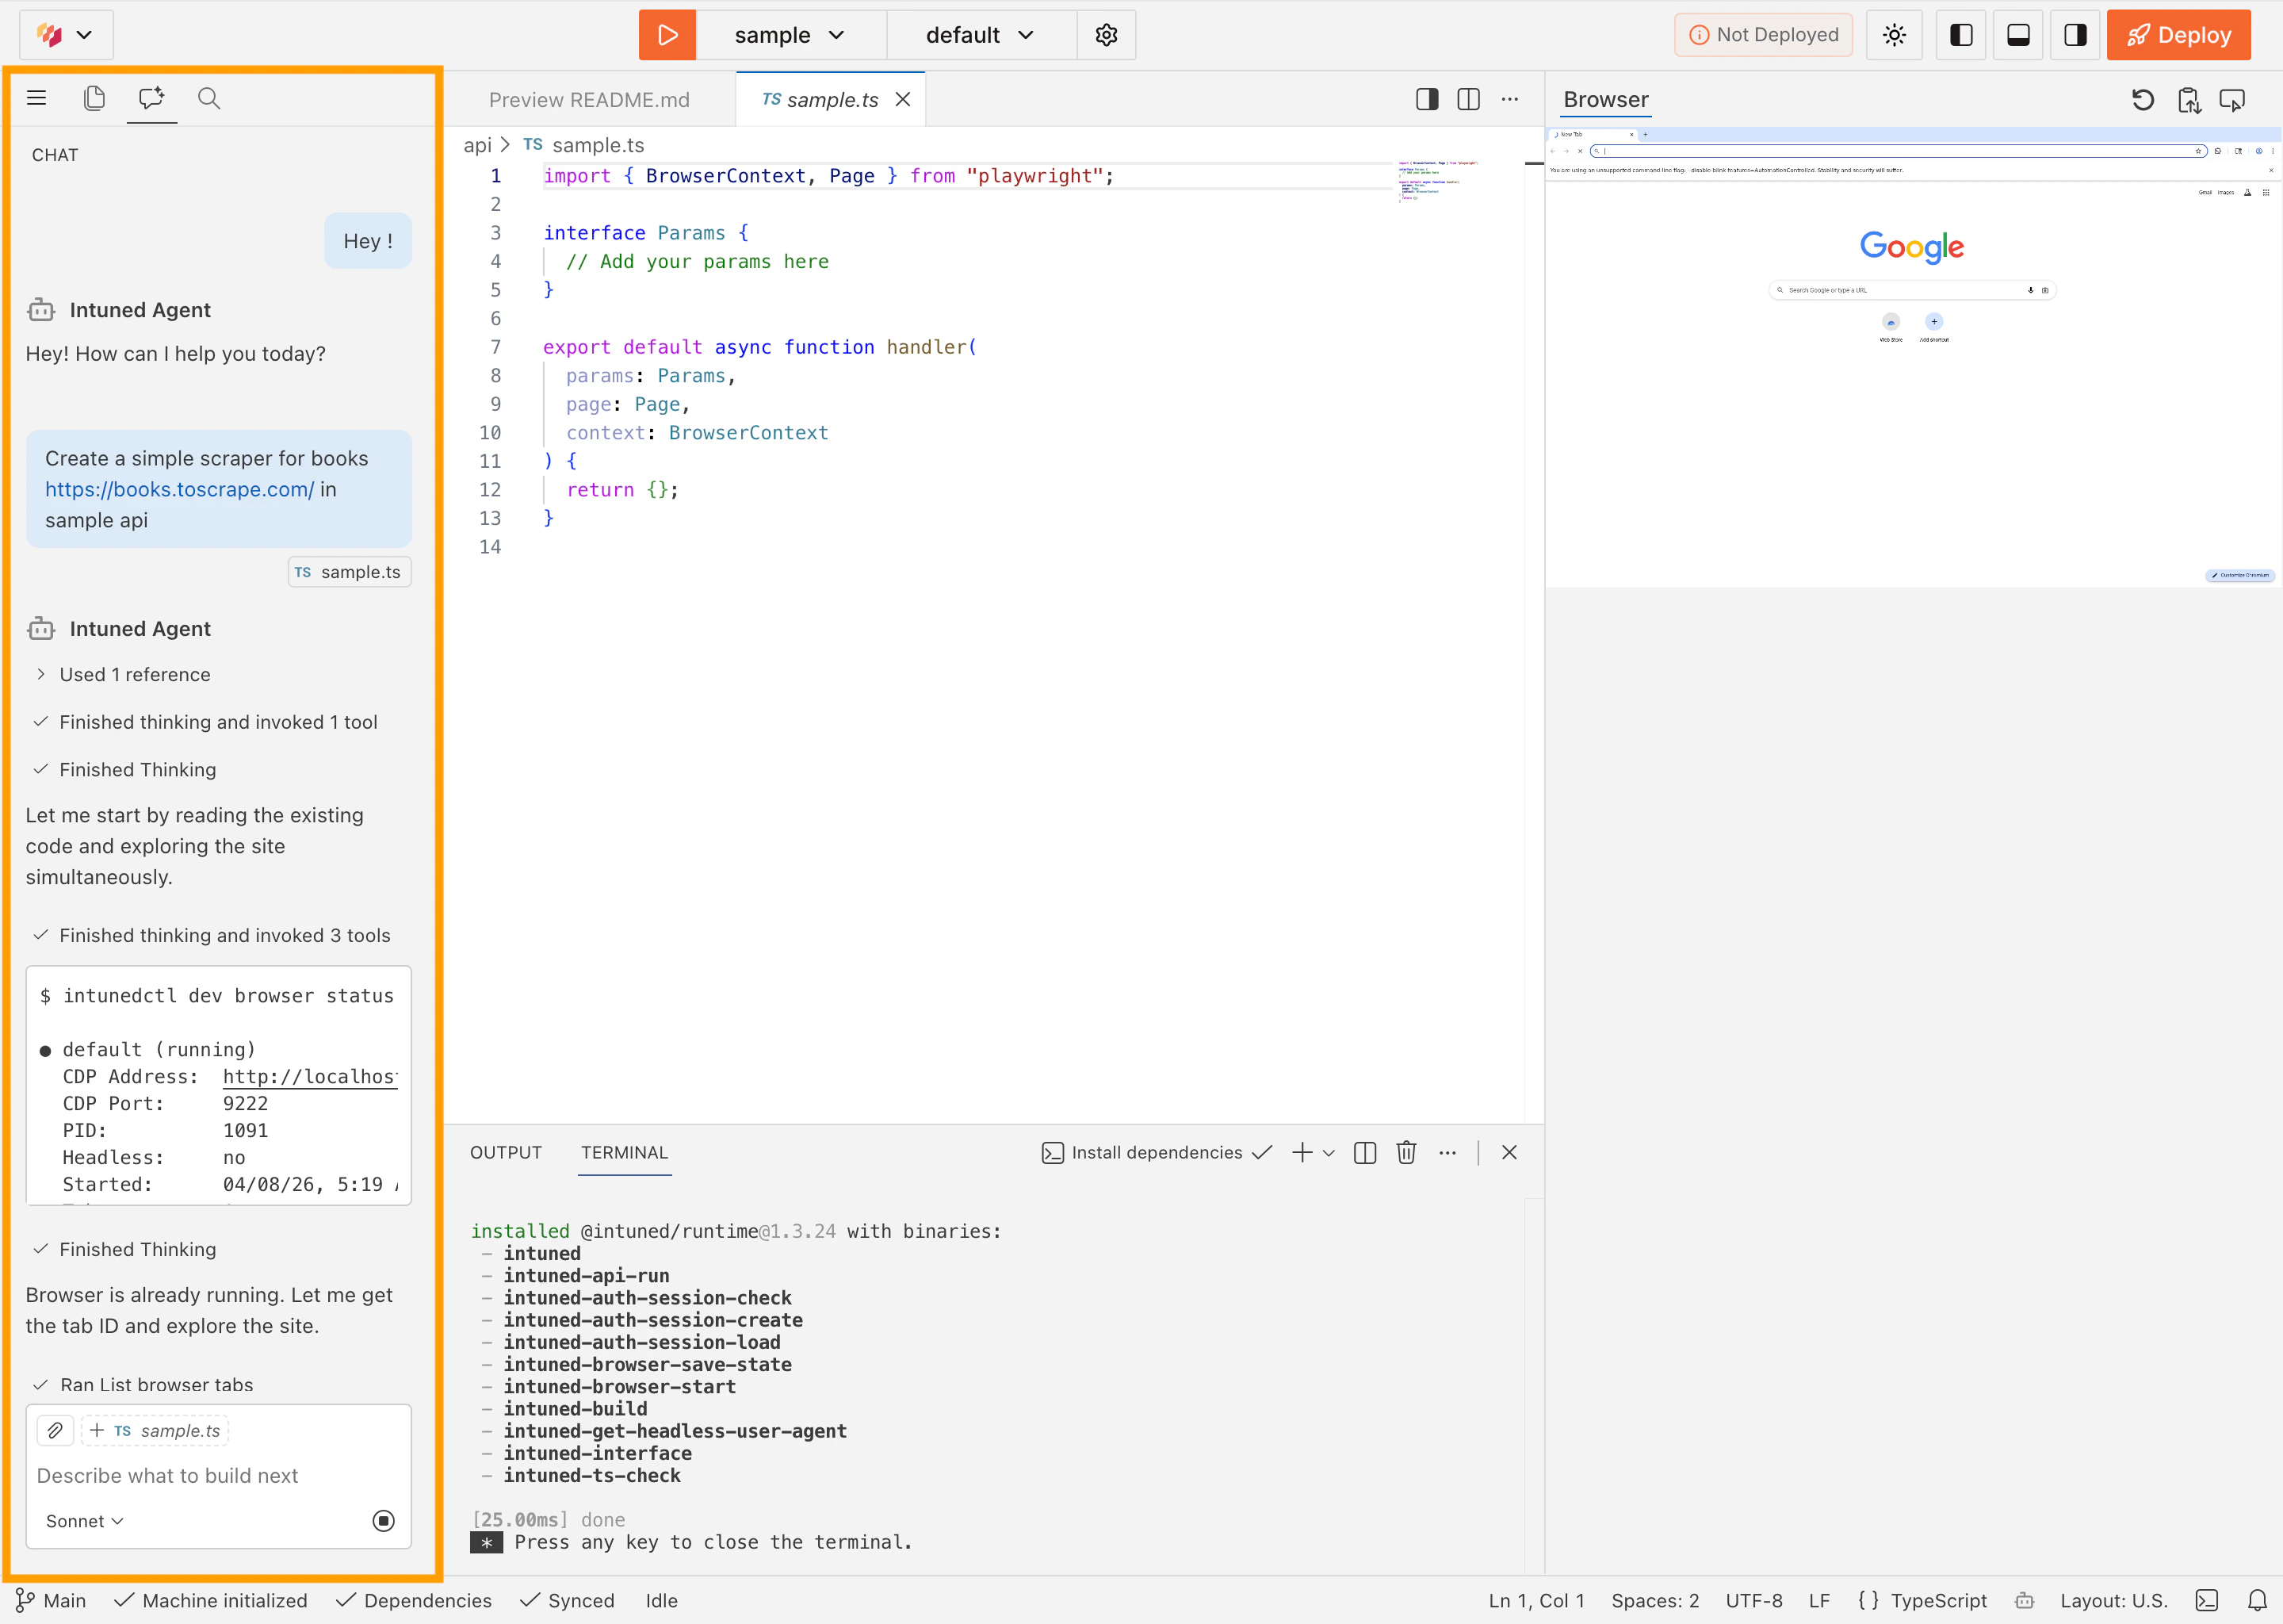Run the project with the play button

666,34
